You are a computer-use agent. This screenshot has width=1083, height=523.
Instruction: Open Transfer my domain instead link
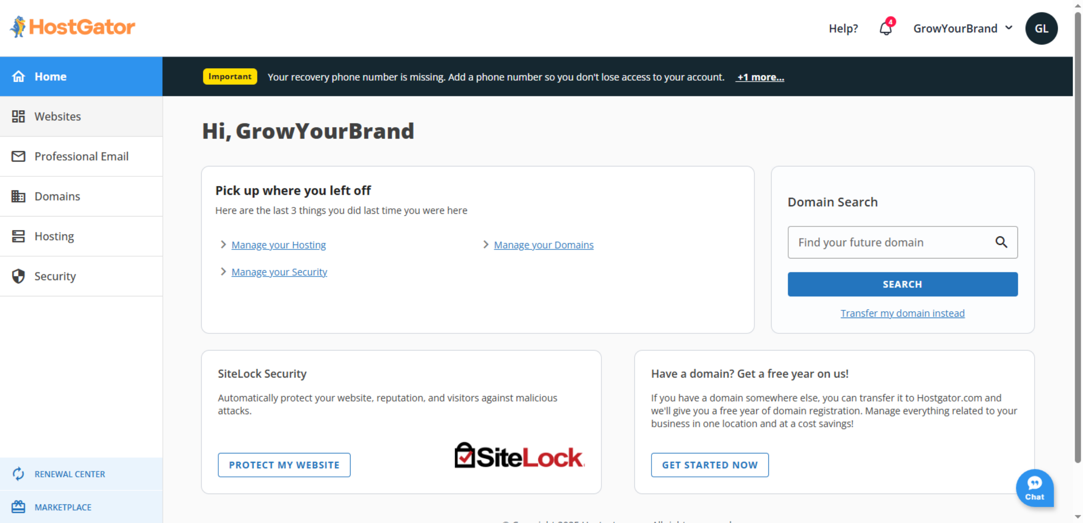(902, 313)
